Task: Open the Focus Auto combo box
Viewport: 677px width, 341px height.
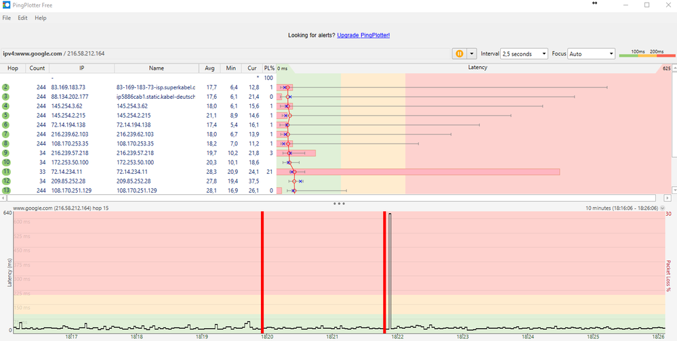Action: coord(591,54)
